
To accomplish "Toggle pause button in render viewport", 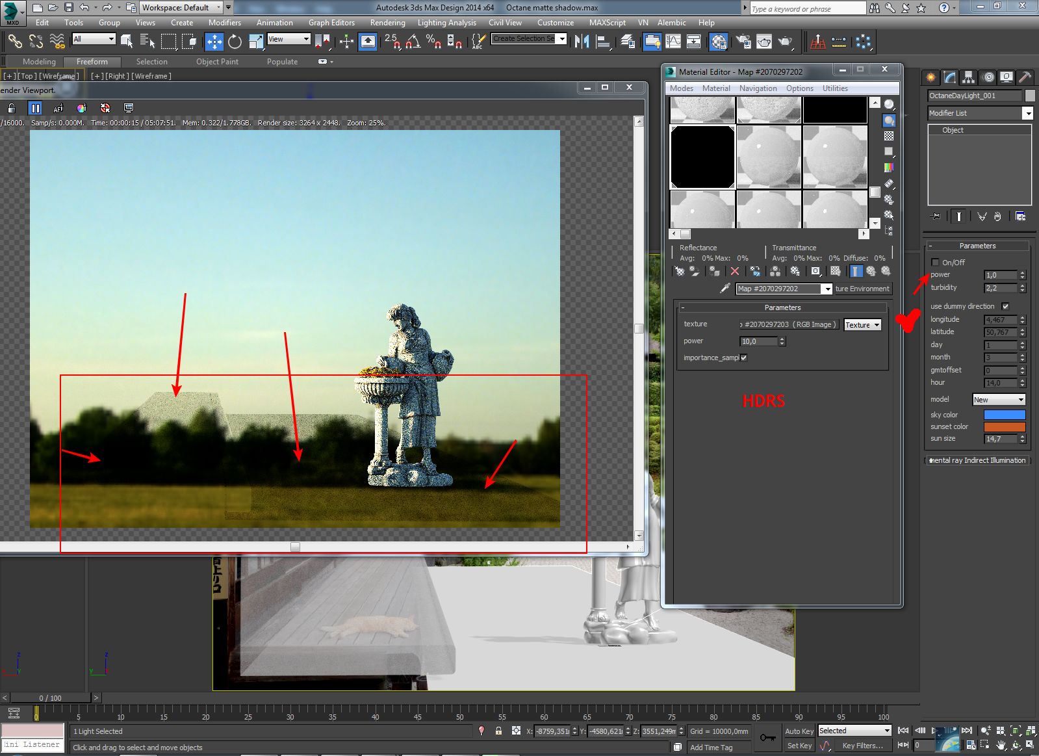I will coord(35,108).
